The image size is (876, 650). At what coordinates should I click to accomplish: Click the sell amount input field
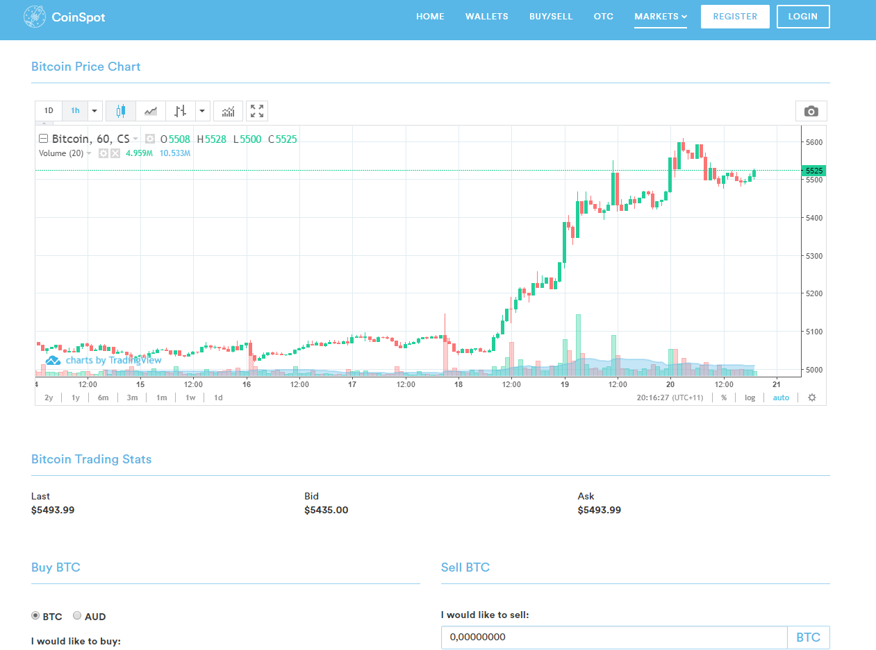[614, 637]
